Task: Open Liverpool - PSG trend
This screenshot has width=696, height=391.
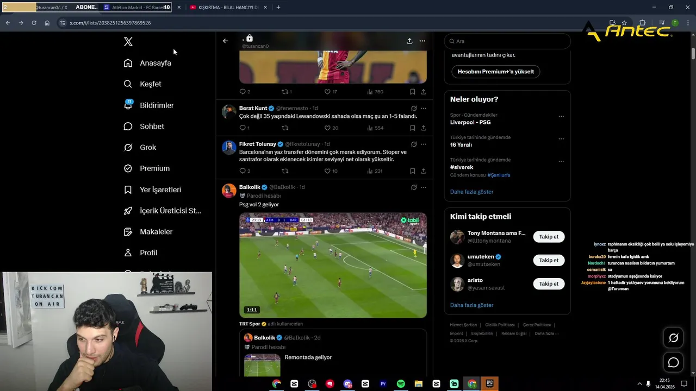Action: pyautogui.click(x=470, y=122)
